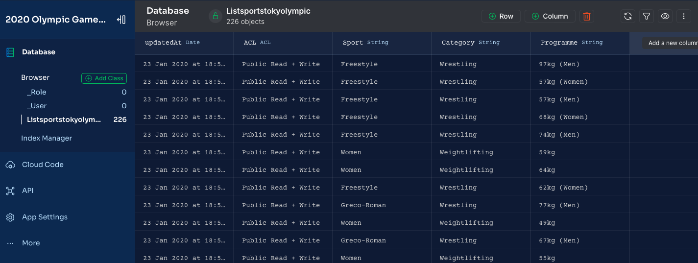Delete using the red trash icon

(x=586, y=16)
